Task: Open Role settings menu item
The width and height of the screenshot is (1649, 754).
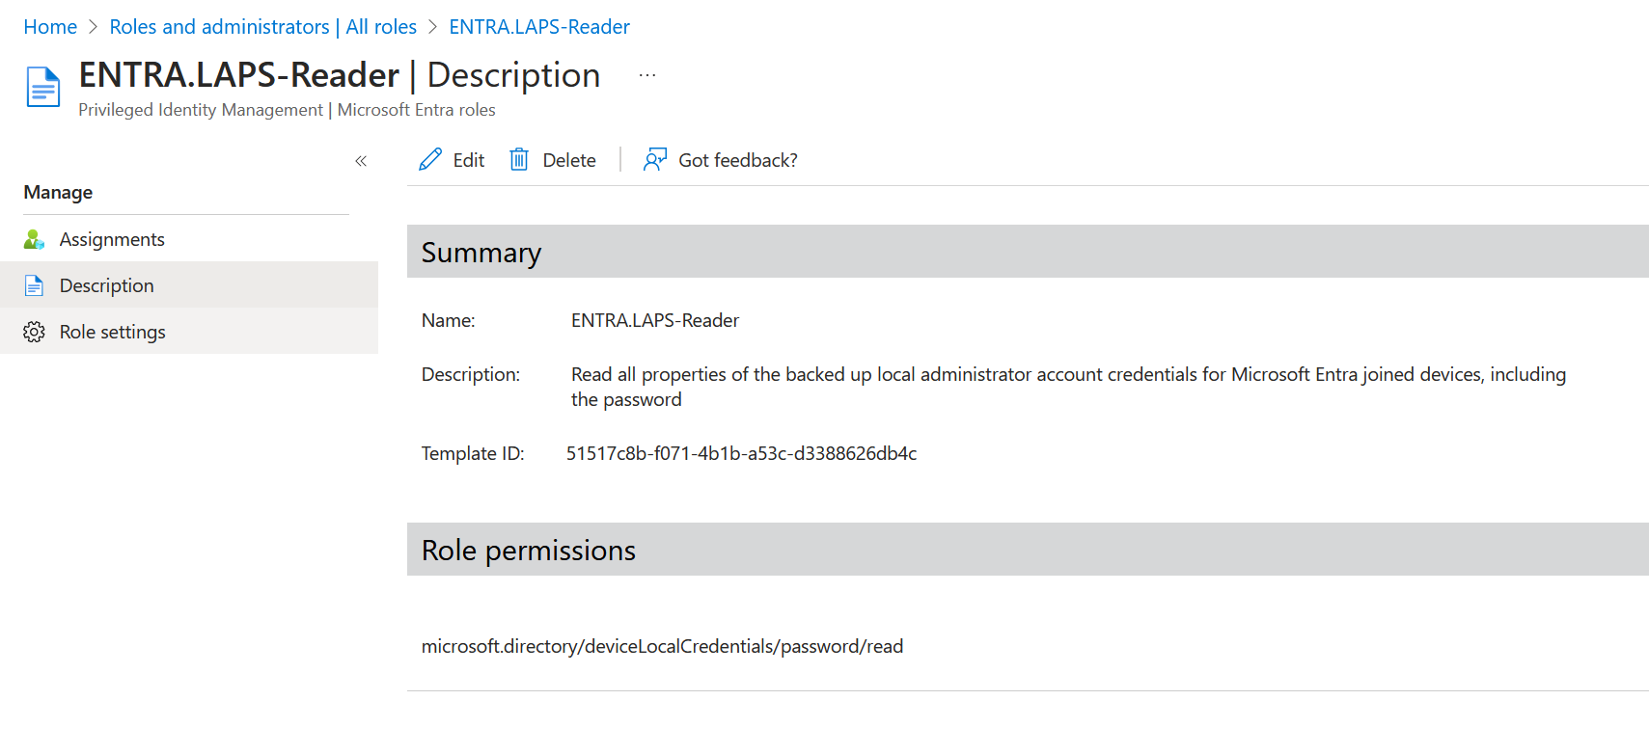Action: (x=189, y=332)
